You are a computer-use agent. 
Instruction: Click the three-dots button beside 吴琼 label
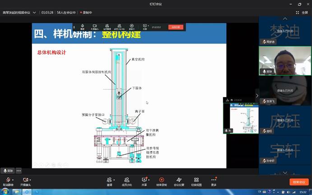(x=19, y=171)
